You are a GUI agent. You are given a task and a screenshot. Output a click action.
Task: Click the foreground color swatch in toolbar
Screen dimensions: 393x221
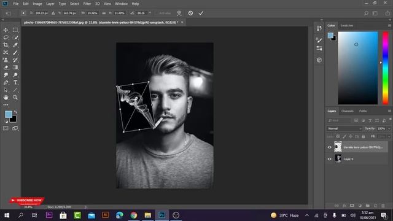tap(8, 114)
